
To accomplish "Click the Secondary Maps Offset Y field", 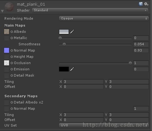I will (x=128, y=120).
